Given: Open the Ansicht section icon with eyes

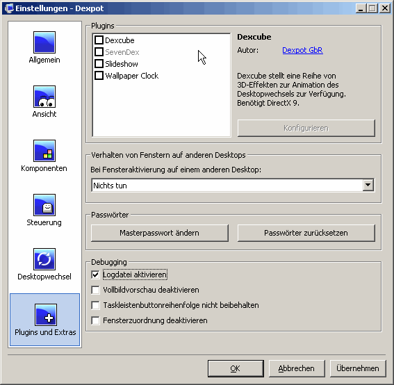Looking at the screenshot, I should click(x=44, y=97).
